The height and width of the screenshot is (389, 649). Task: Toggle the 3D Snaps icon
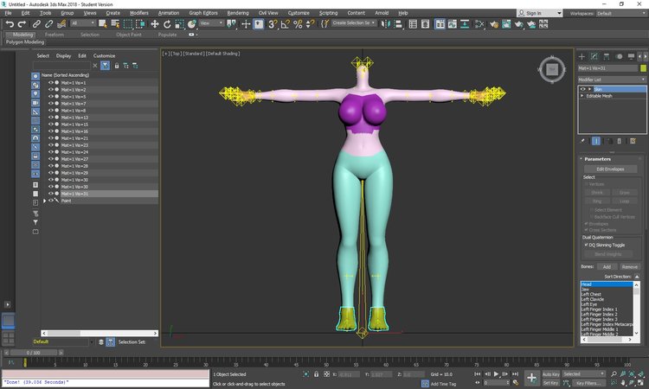pyautogui.click(x=273, y=24)
